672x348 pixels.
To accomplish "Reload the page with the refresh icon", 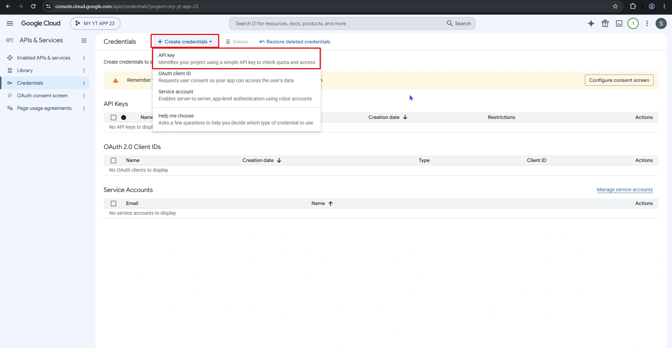I will coord(33,6).
